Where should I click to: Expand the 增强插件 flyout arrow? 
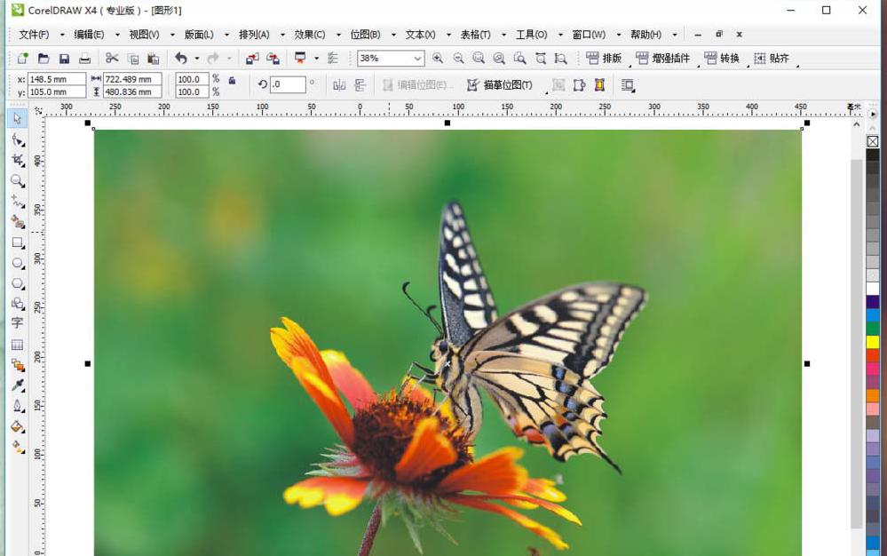point(699,66)
